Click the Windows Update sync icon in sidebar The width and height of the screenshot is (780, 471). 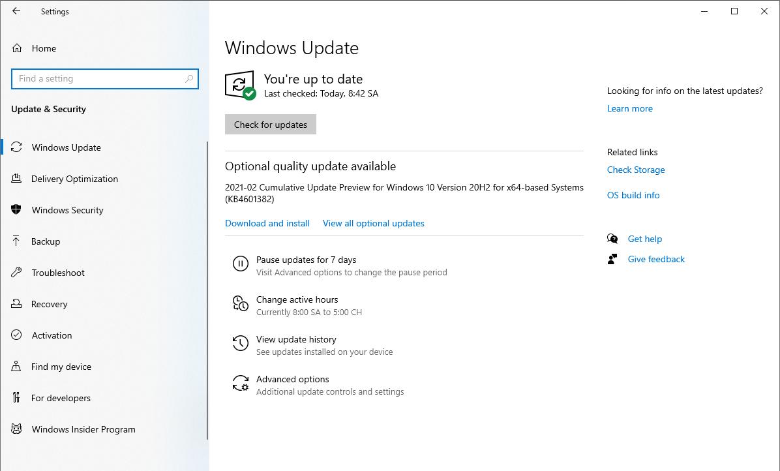[16, 147]
